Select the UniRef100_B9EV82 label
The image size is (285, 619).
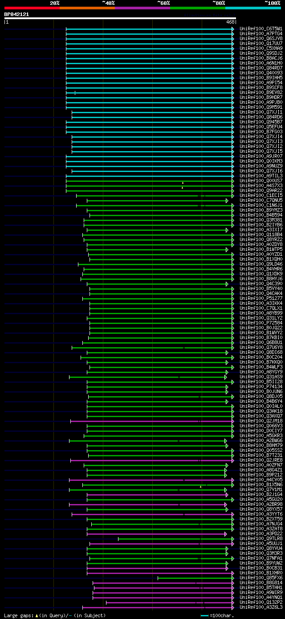point(261,92)
